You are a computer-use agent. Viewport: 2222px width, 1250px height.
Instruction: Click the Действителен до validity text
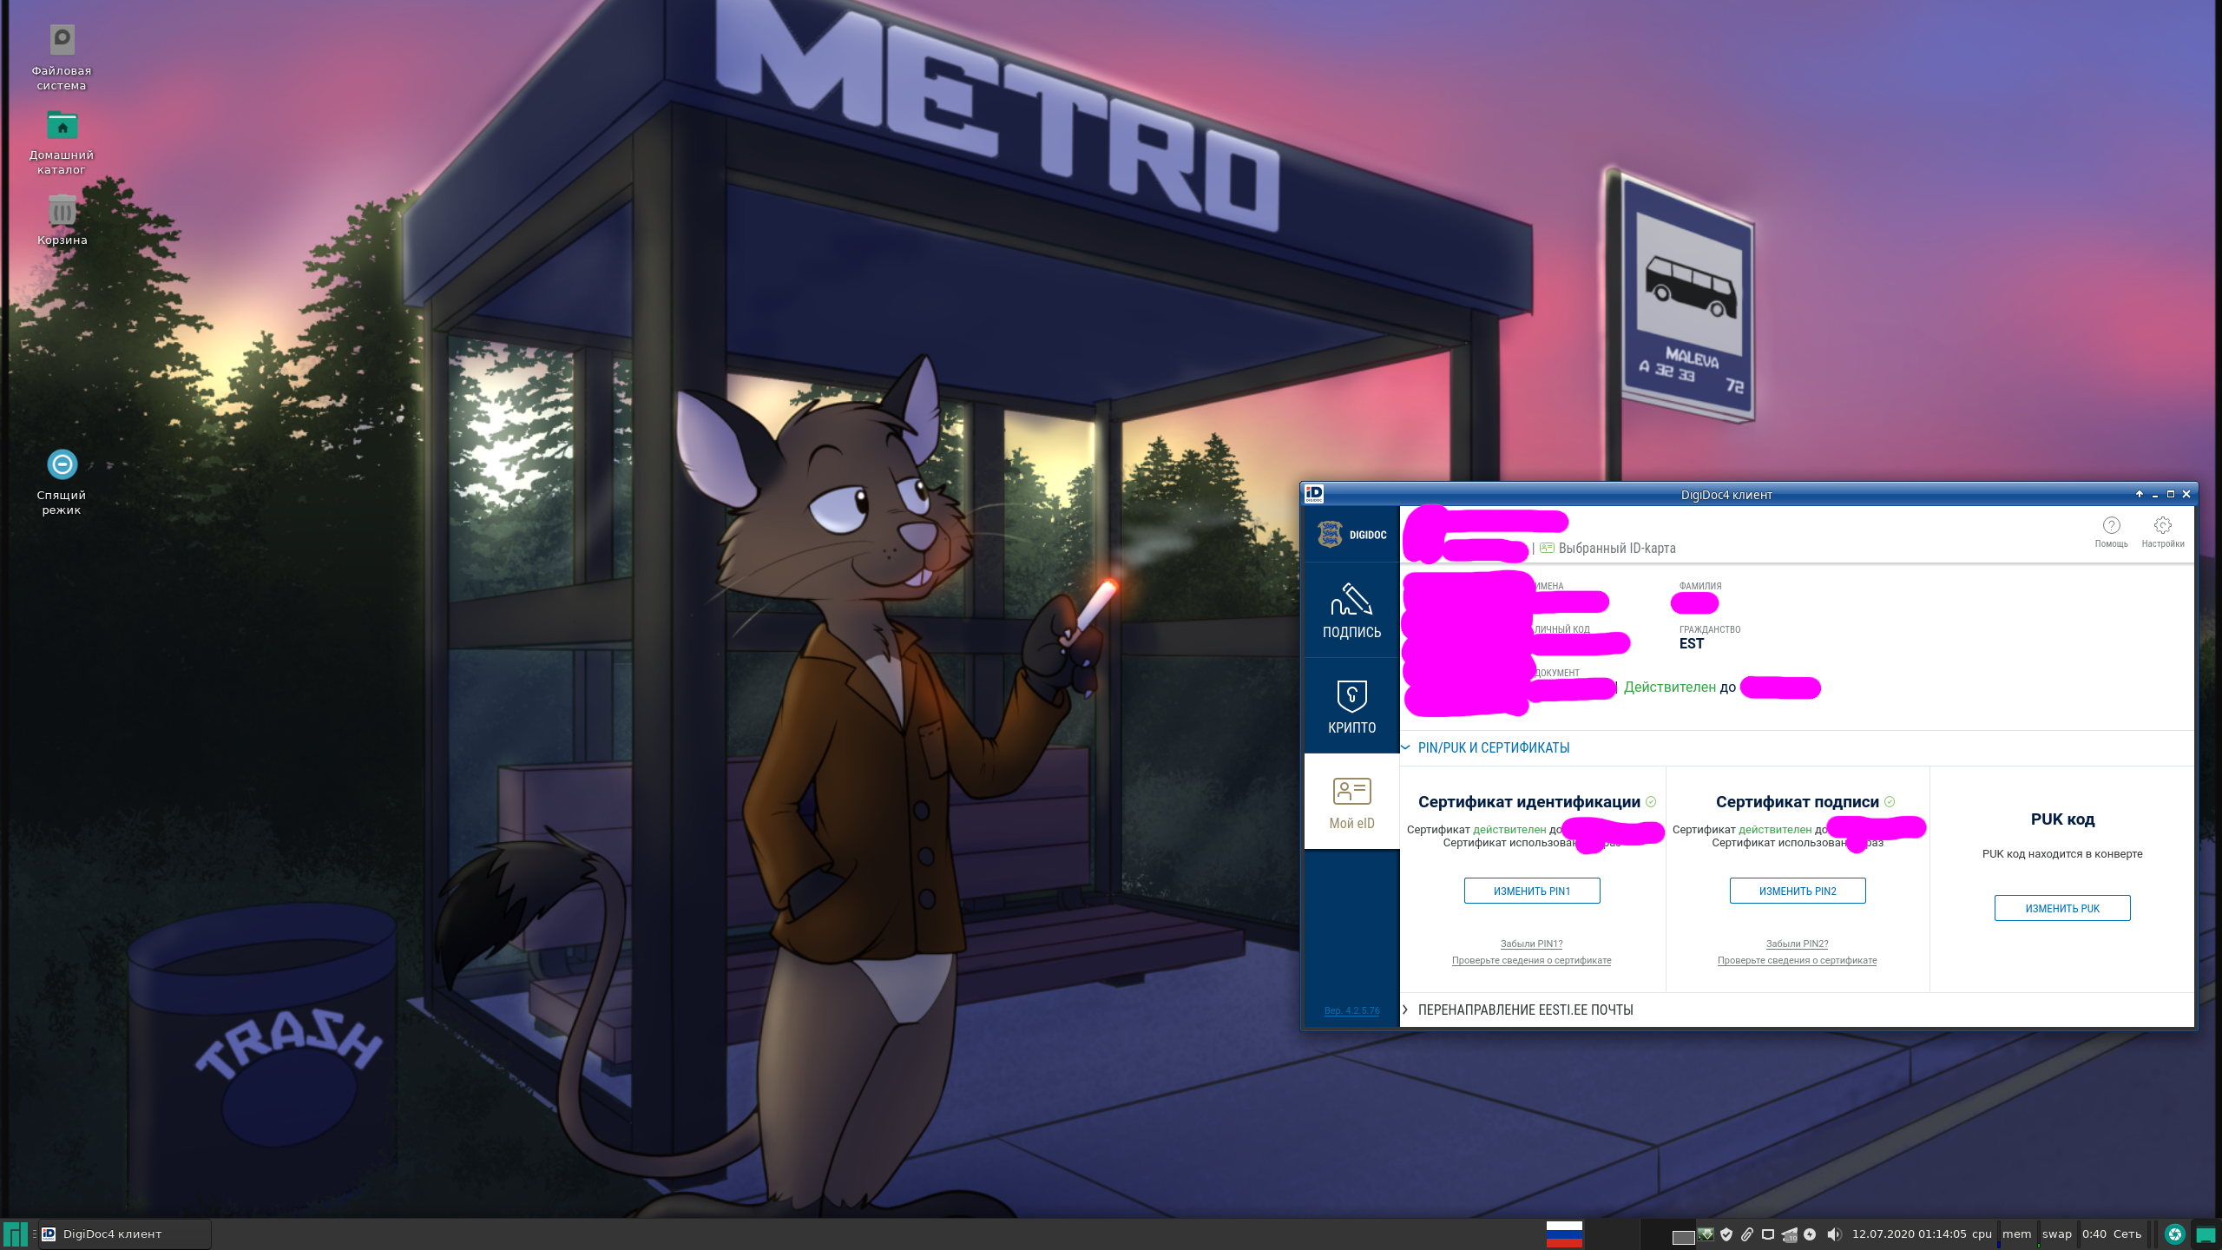[x=1680, y=687]
